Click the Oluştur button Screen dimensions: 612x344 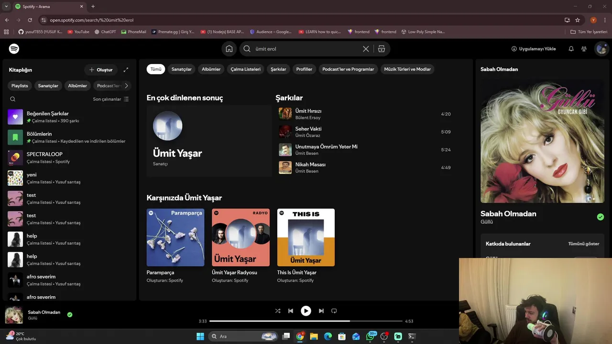(101, 70)
